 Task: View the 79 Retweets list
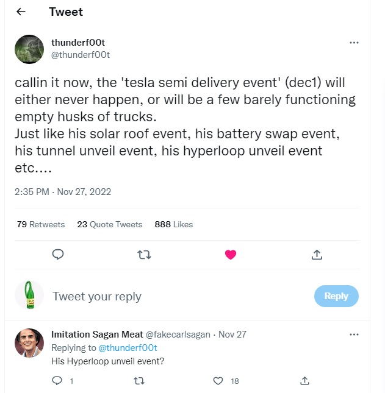pos(41,224)
